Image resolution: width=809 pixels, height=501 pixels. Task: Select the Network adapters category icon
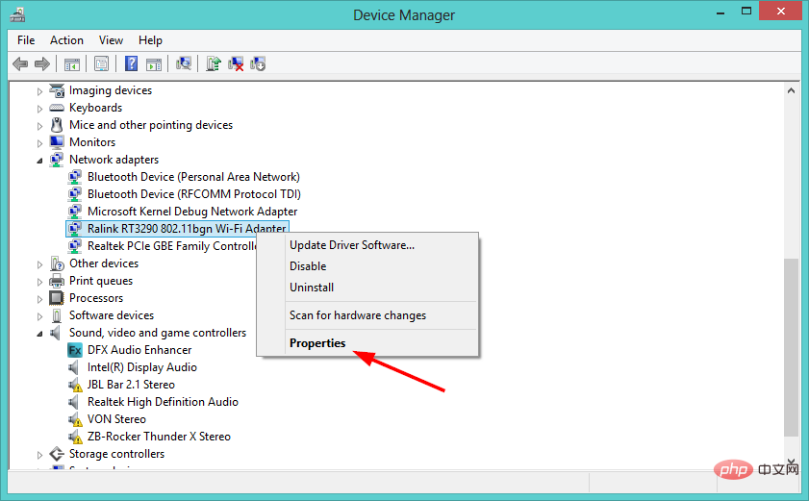(x=57, y=160)
